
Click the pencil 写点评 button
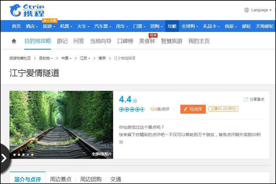(x=193, y=109)
